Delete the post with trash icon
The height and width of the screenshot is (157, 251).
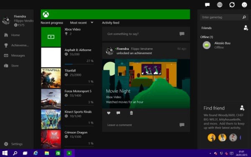tap(131, 113)
